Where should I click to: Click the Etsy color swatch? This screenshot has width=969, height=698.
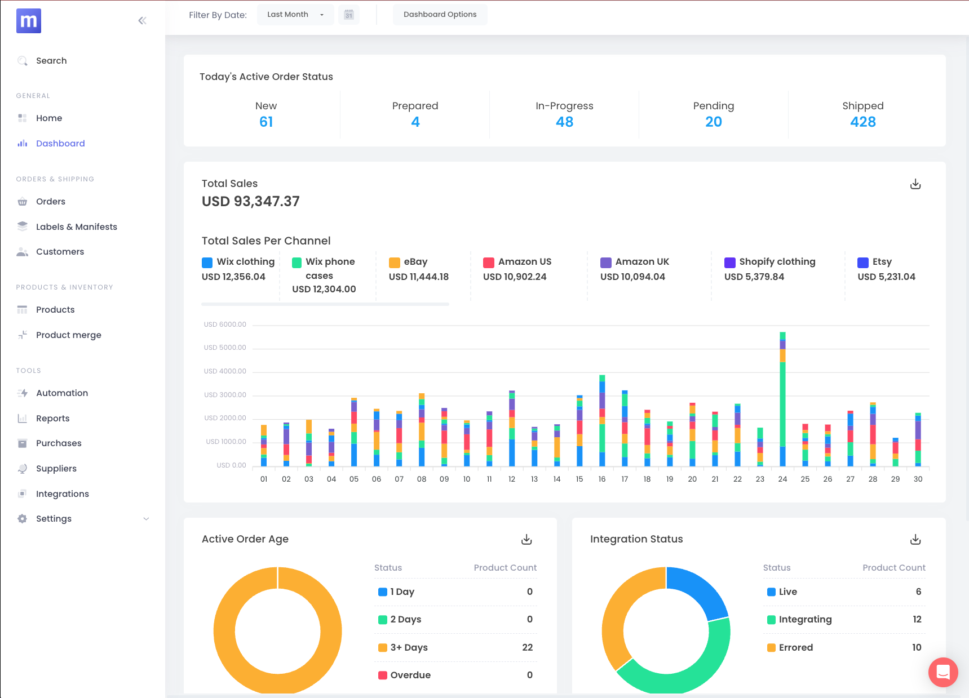click(862, 263)
